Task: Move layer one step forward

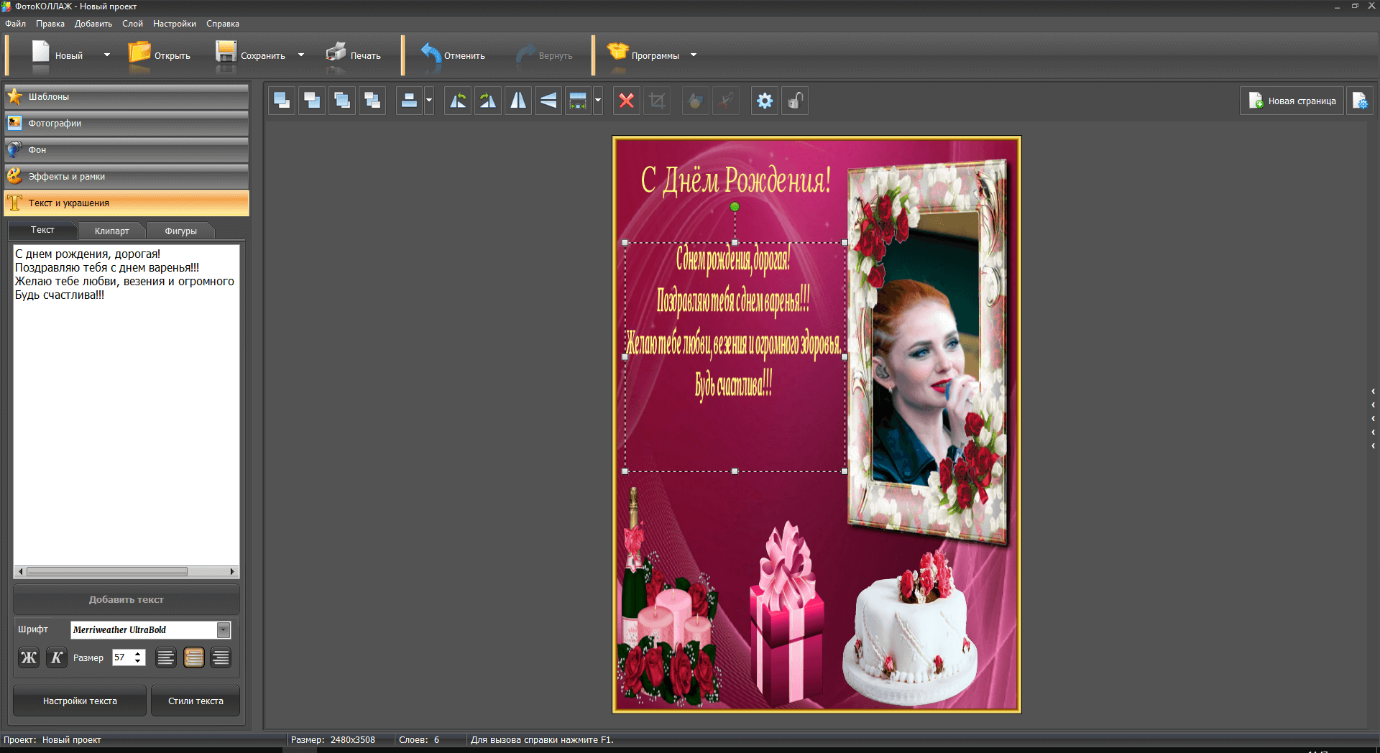Action: (x=342, y=101)
